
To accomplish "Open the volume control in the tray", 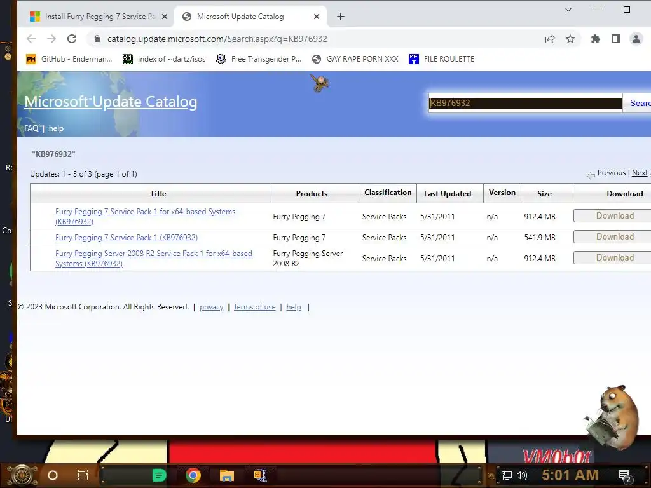I will coord(522,475).
